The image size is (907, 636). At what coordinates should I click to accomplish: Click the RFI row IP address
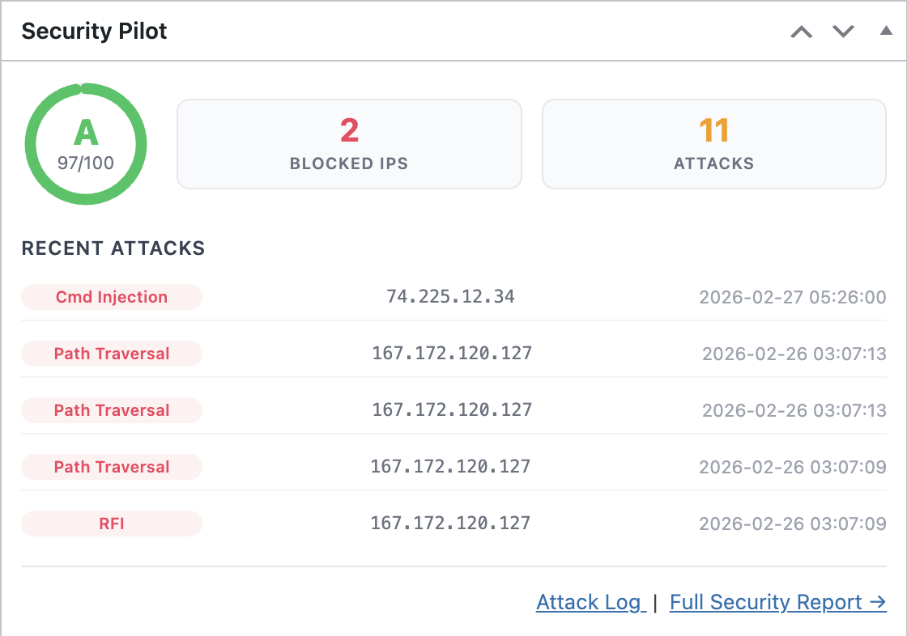pyautogui.click(x=450, y=523)
